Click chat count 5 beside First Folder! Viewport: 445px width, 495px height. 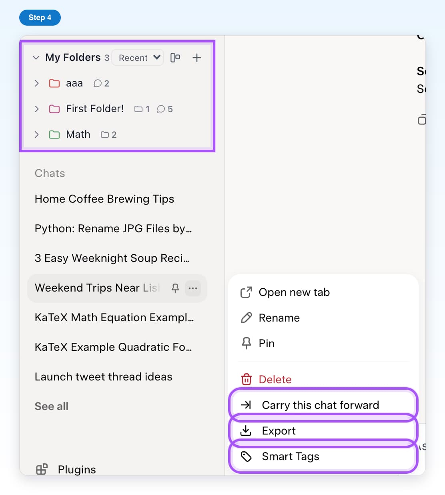[x=165, y=109]
